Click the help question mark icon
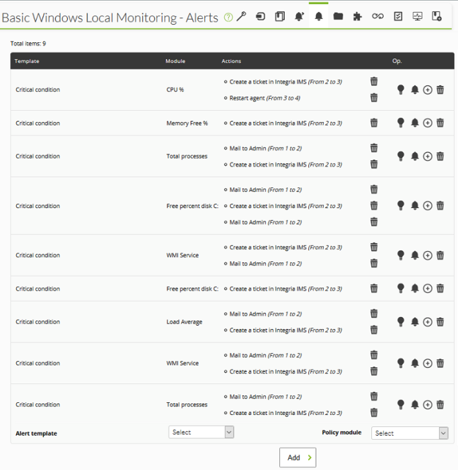458x470 pixels. tap(228, 17)
